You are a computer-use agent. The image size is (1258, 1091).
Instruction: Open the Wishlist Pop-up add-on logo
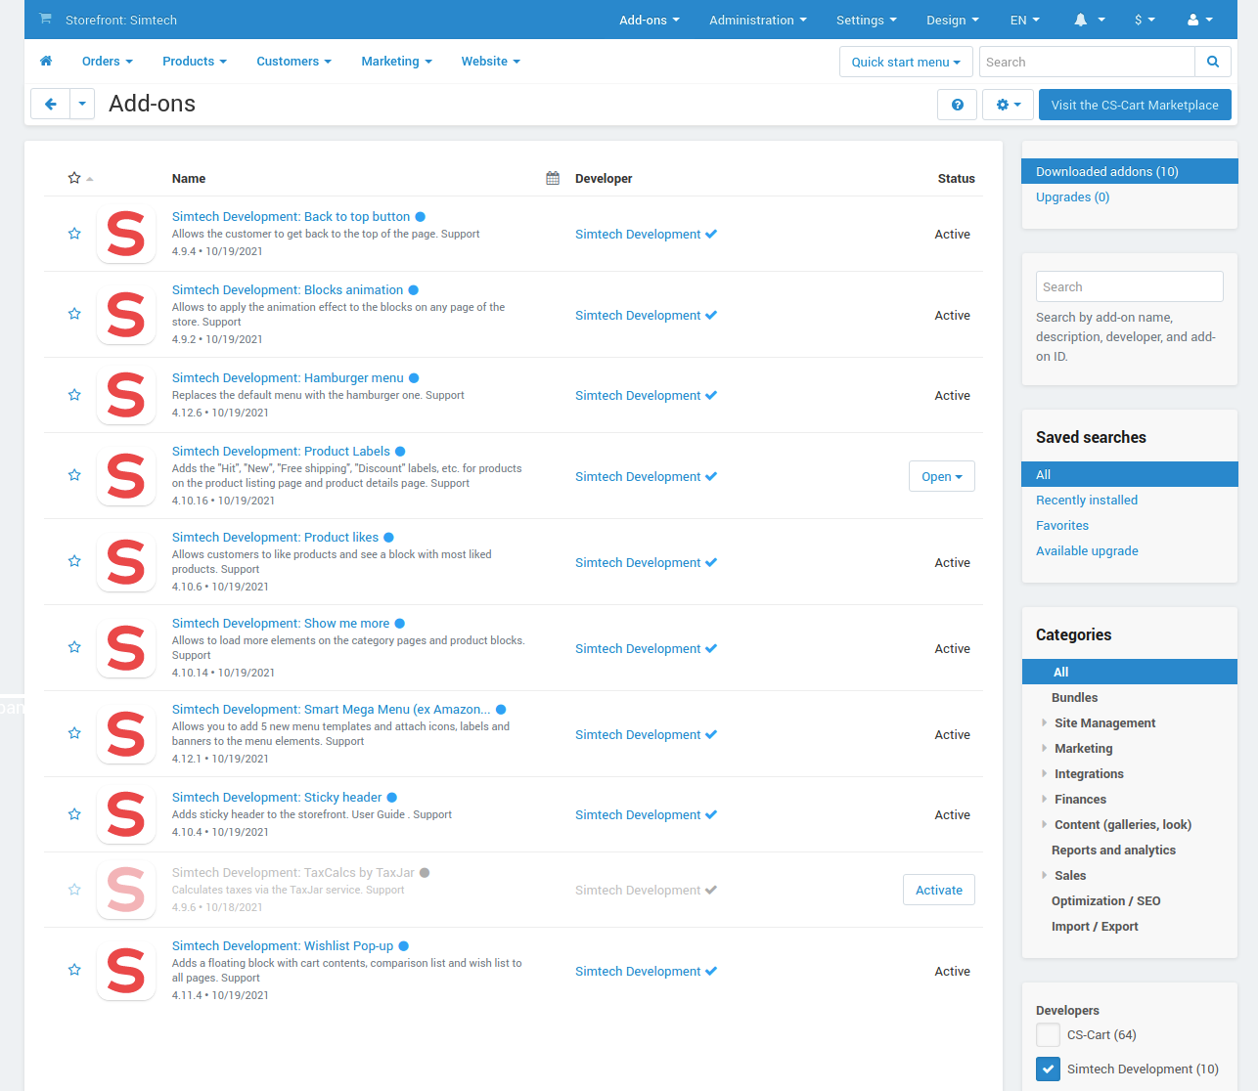(126, 971)
